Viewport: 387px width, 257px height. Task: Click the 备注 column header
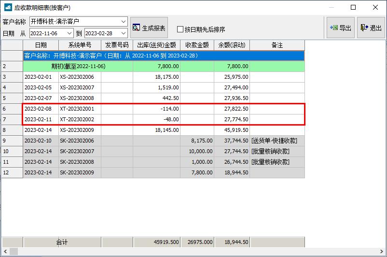coord(277,45)
